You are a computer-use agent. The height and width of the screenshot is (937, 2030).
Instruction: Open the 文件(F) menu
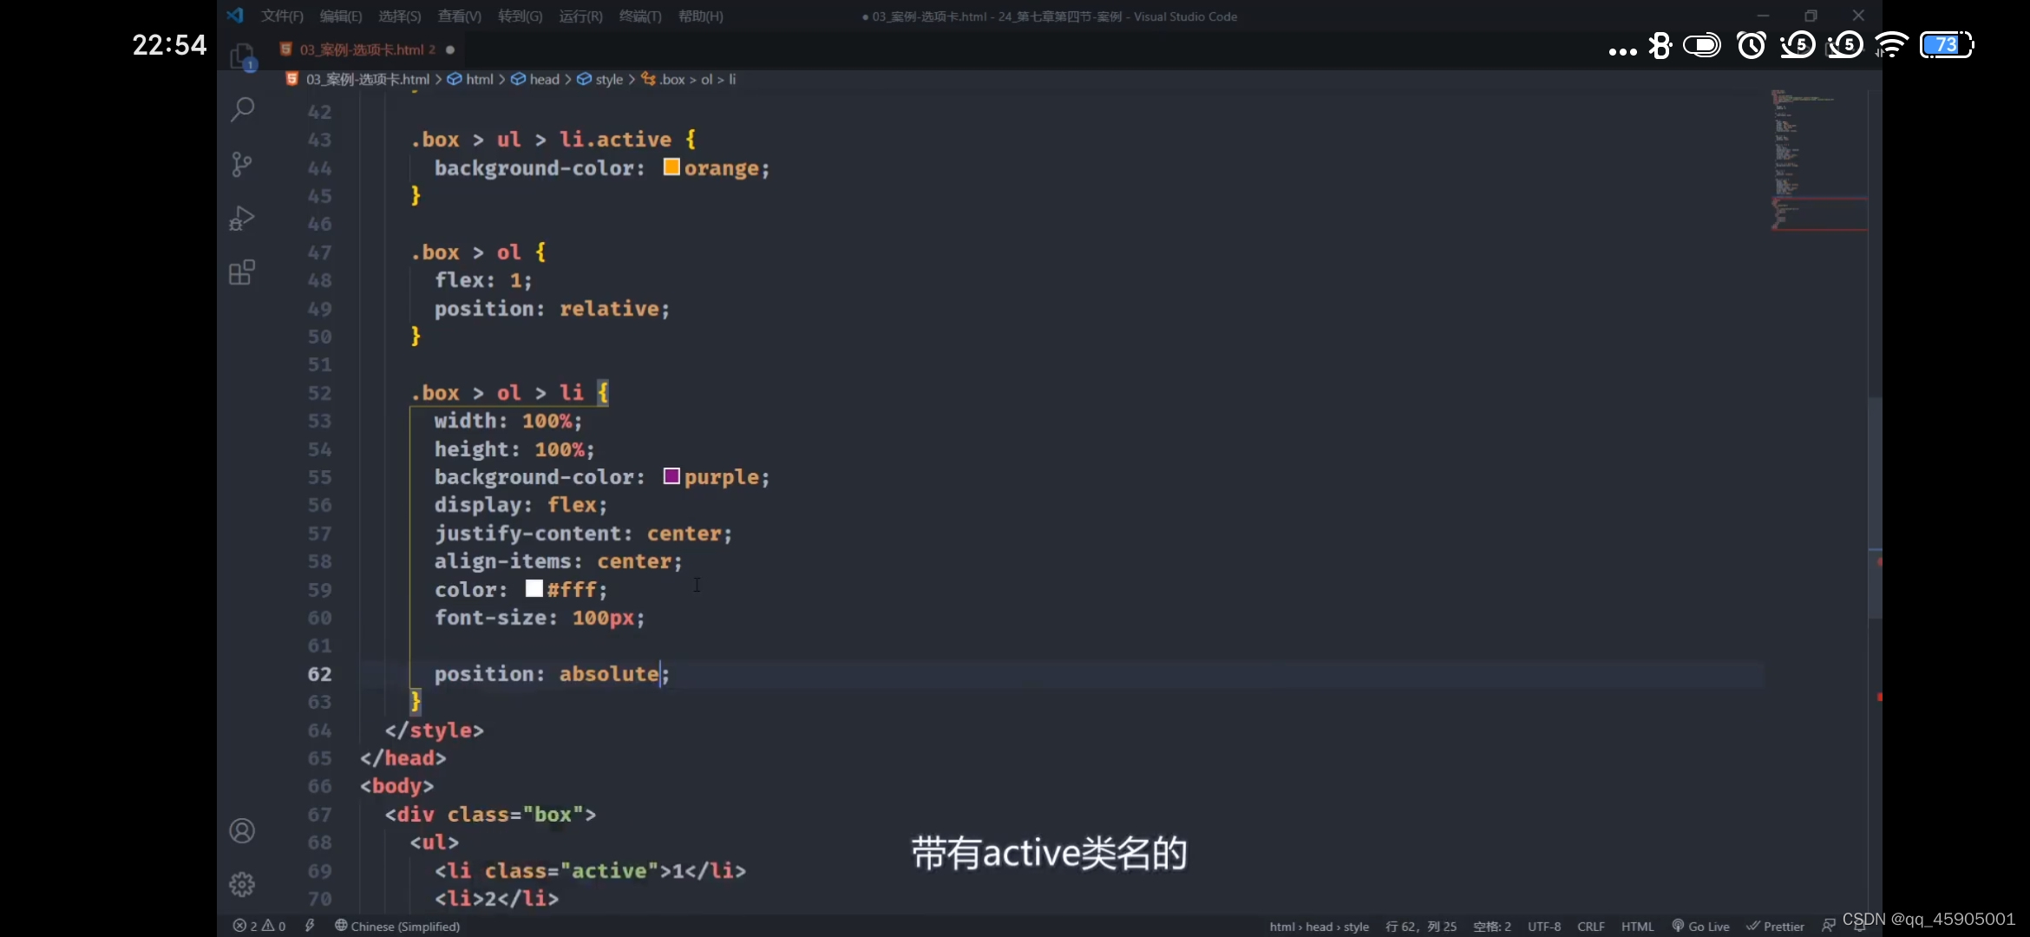282,16
